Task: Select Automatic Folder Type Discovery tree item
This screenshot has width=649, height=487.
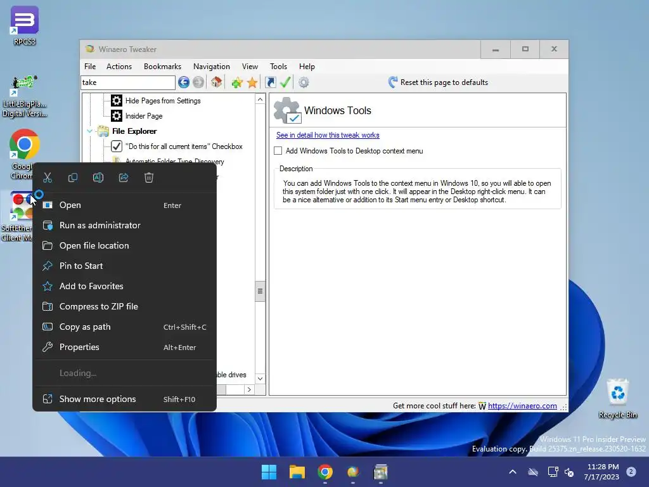Action: point(174,162)
